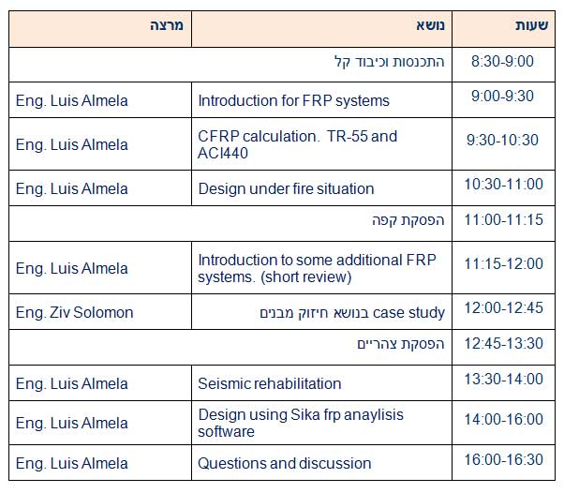Click the מרצה column header

[x=166, y=25]
